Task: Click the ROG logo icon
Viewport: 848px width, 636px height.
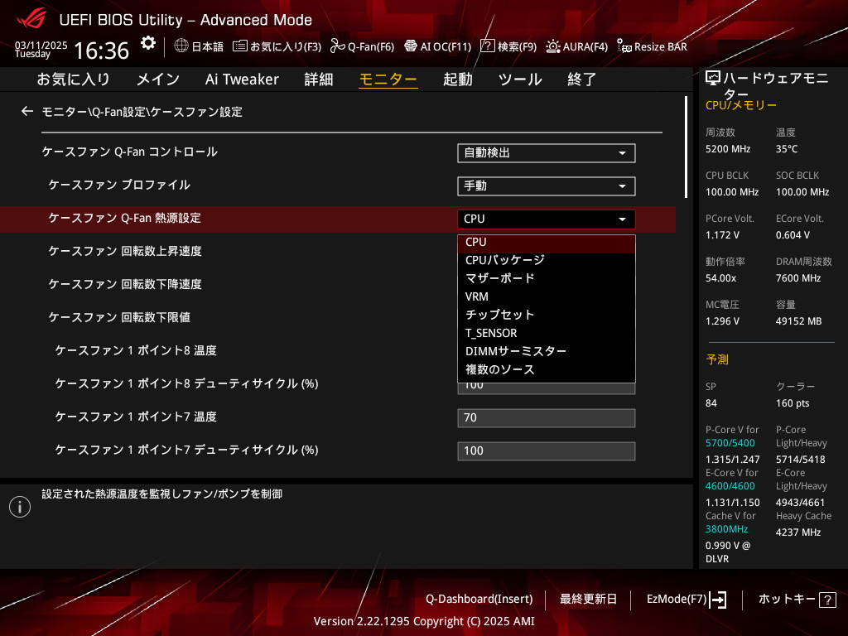Action: pyautogui.click(x=31, y=18)
